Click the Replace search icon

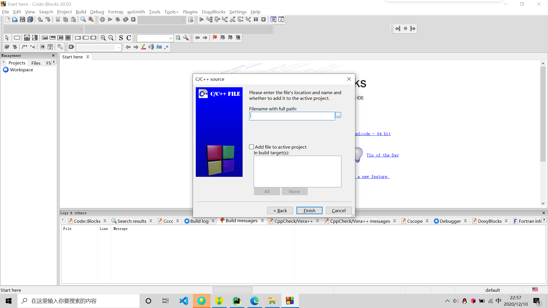[91, 19]
